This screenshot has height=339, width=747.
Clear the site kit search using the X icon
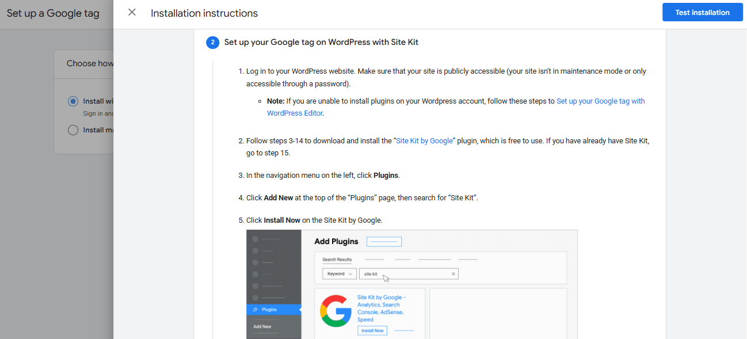click(x=453, y=273)
